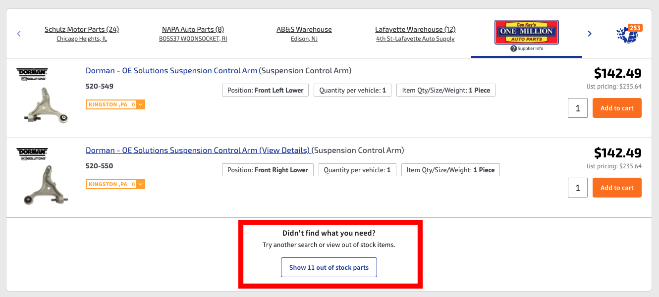This screenshot has height=297, width=659.
Task: View the 520-549 control arm thumbnail image
Action: (x=46, y=104)
